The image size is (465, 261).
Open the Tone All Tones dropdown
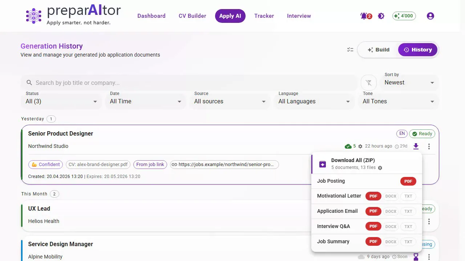pyautogui.click(x=399, y=101)
